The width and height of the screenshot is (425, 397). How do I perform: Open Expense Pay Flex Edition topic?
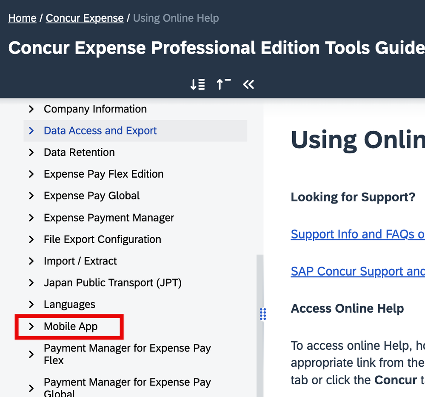point(104,174)
